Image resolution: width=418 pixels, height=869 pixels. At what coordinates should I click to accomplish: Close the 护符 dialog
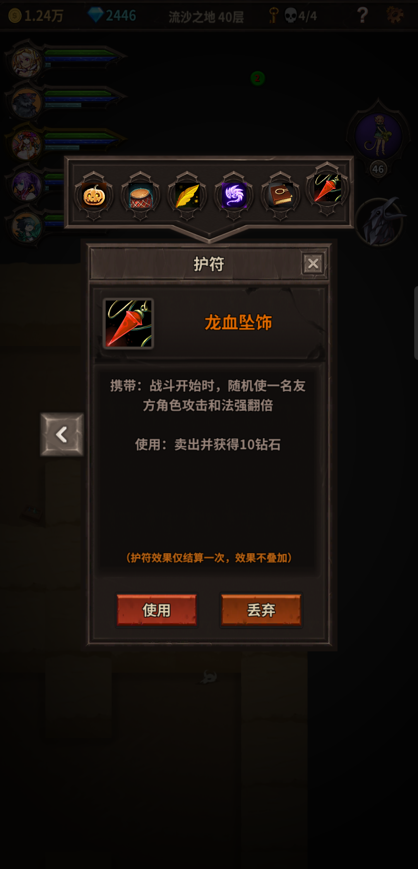click(313, 264)
